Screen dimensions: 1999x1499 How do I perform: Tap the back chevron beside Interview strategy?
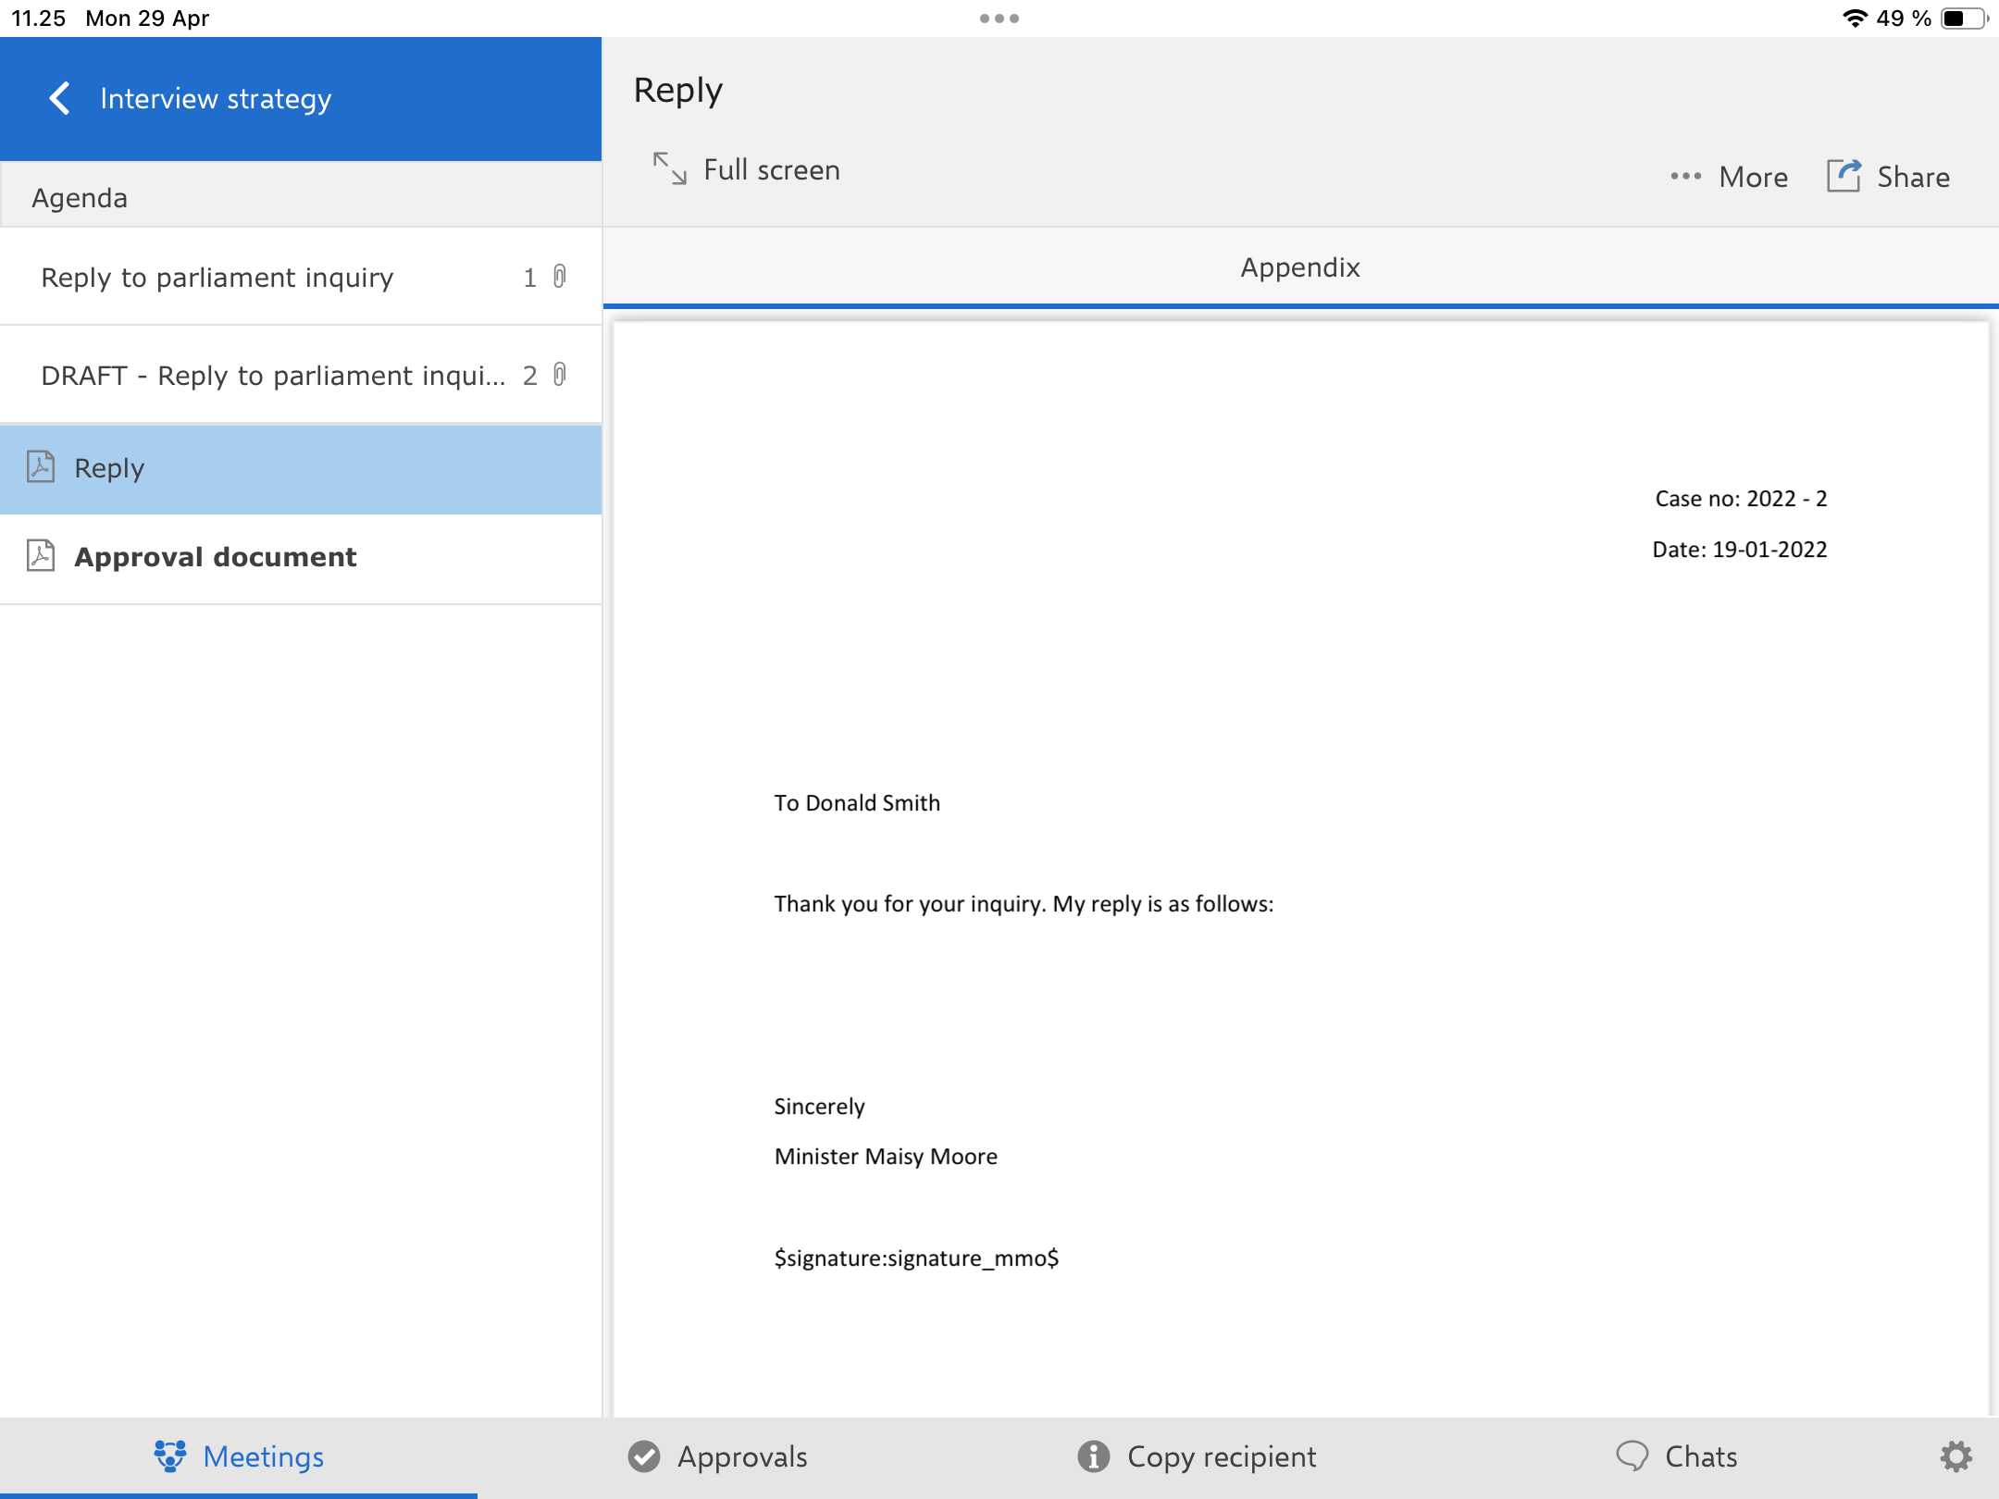tap(59, 98)
